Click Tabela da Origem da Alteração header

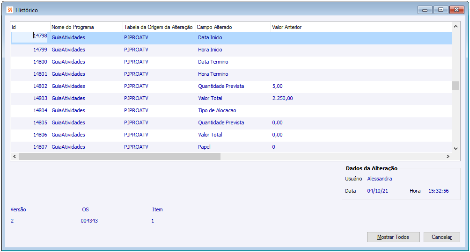pyautogui.click(x=159, y=27)
